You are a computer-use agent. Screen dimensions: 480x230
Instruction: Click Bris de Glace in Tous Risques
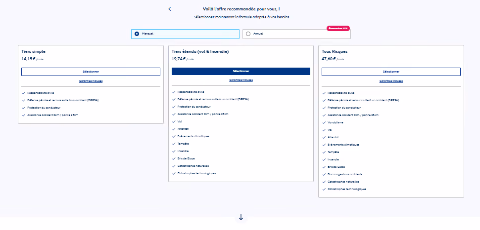pos(336,167)
